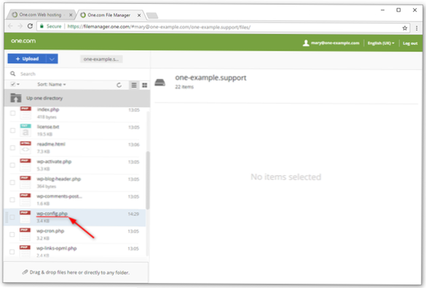426x288 pixels.
Task: Click the search magnifier icon
Action: [13, 73]
